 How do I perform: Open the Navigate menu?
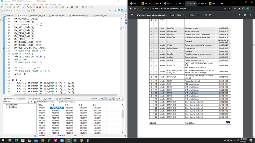pyautogui.click(x=27, y=4)
